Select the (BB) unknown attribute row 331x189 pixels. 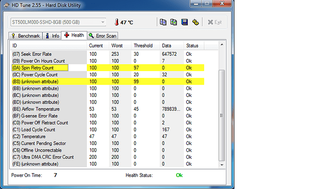coord(107,88)
